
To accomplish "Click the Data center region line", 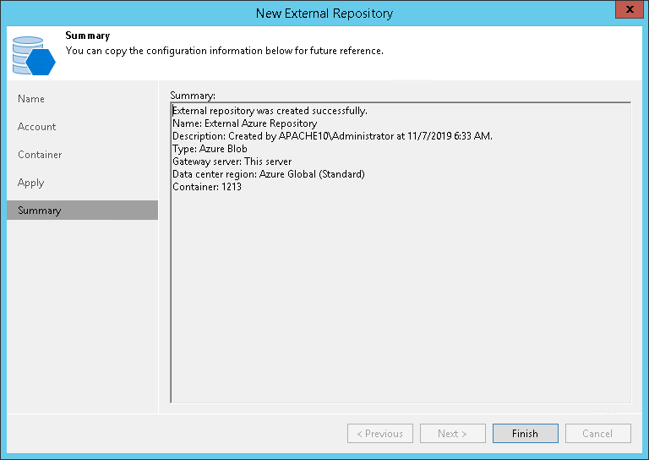I will (269, 174).
